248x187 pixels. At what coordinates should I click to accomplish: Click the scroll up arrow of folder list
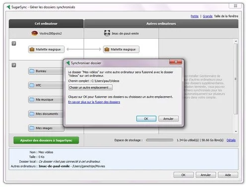click(236, 41)
